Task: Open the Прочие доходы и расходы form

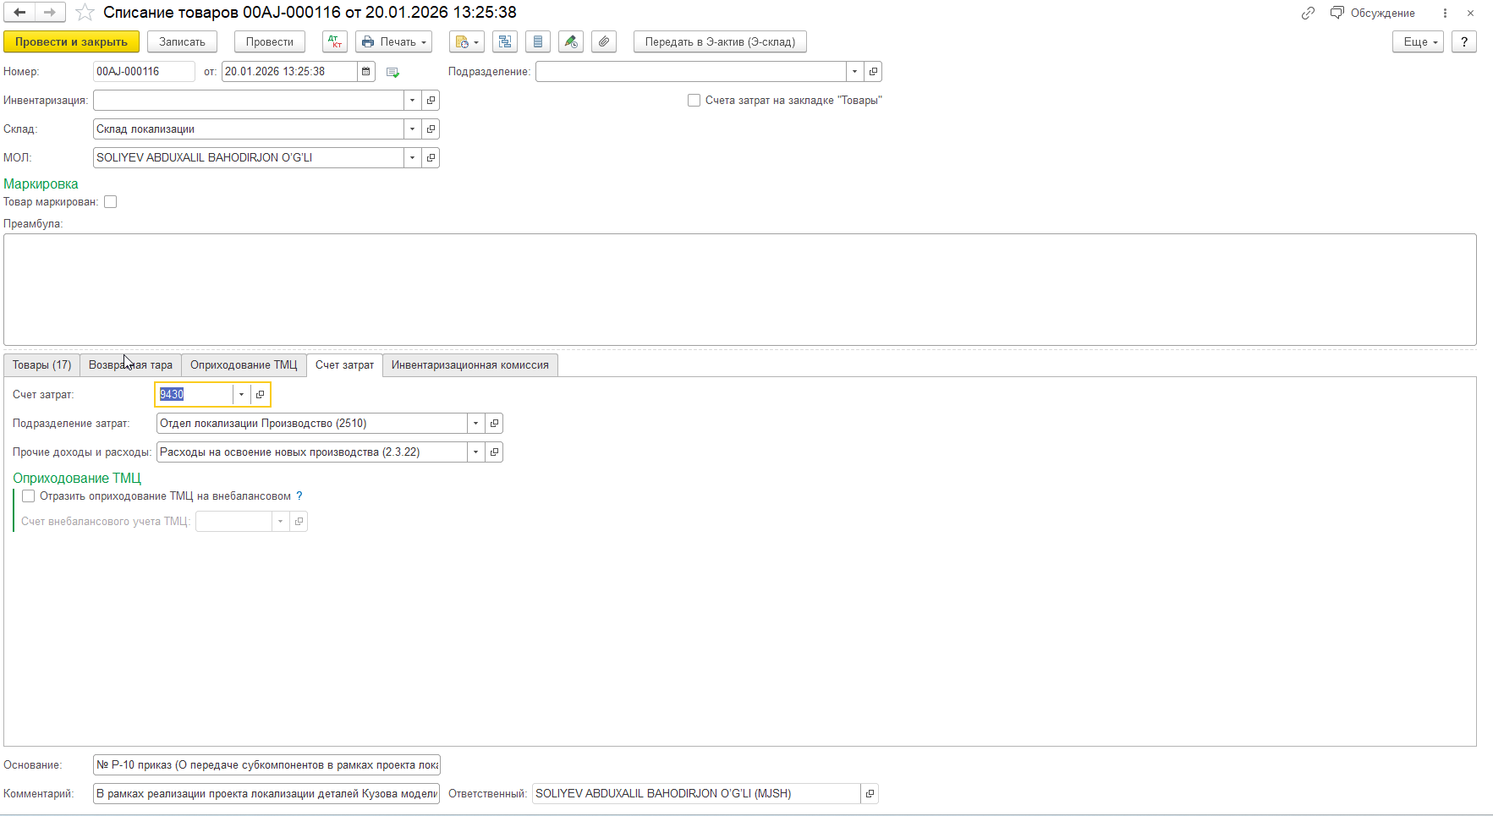Action: tap(494, 452)
